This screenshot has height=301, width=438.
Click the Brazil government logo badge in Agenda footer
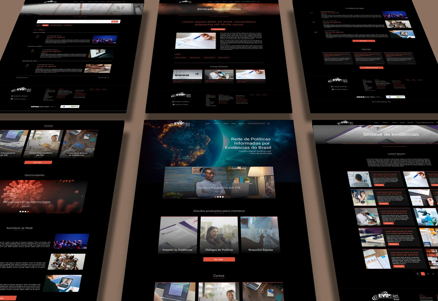tap(70, 107)
